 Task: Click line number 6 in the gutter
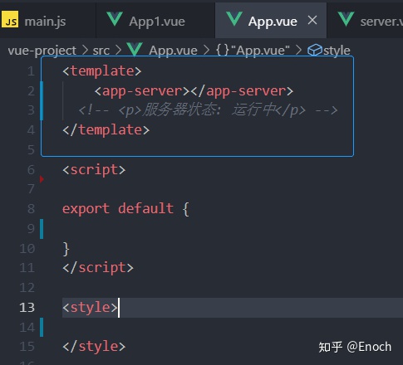click(x=31, y=169)
